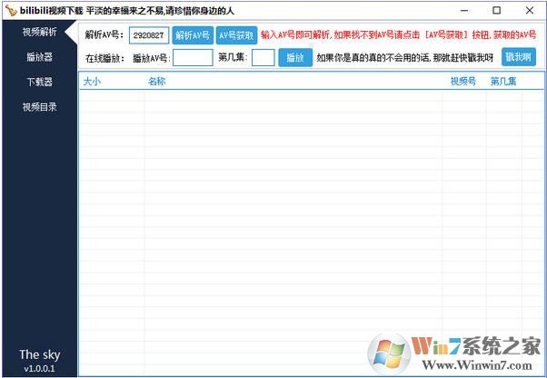This screenshot has height=378, width=547.
Task: Switch to the 播放器 sidebar tab
Action: coord(39,57)
